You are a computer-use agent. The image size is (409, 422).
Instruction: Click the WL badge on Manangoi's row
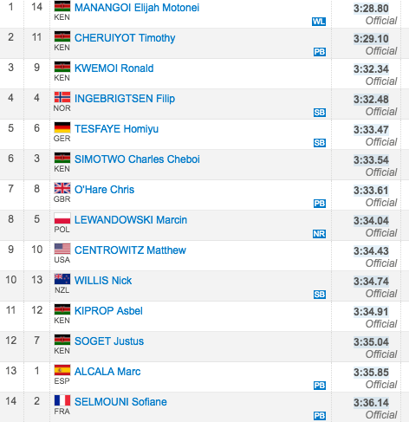(319, 22)
